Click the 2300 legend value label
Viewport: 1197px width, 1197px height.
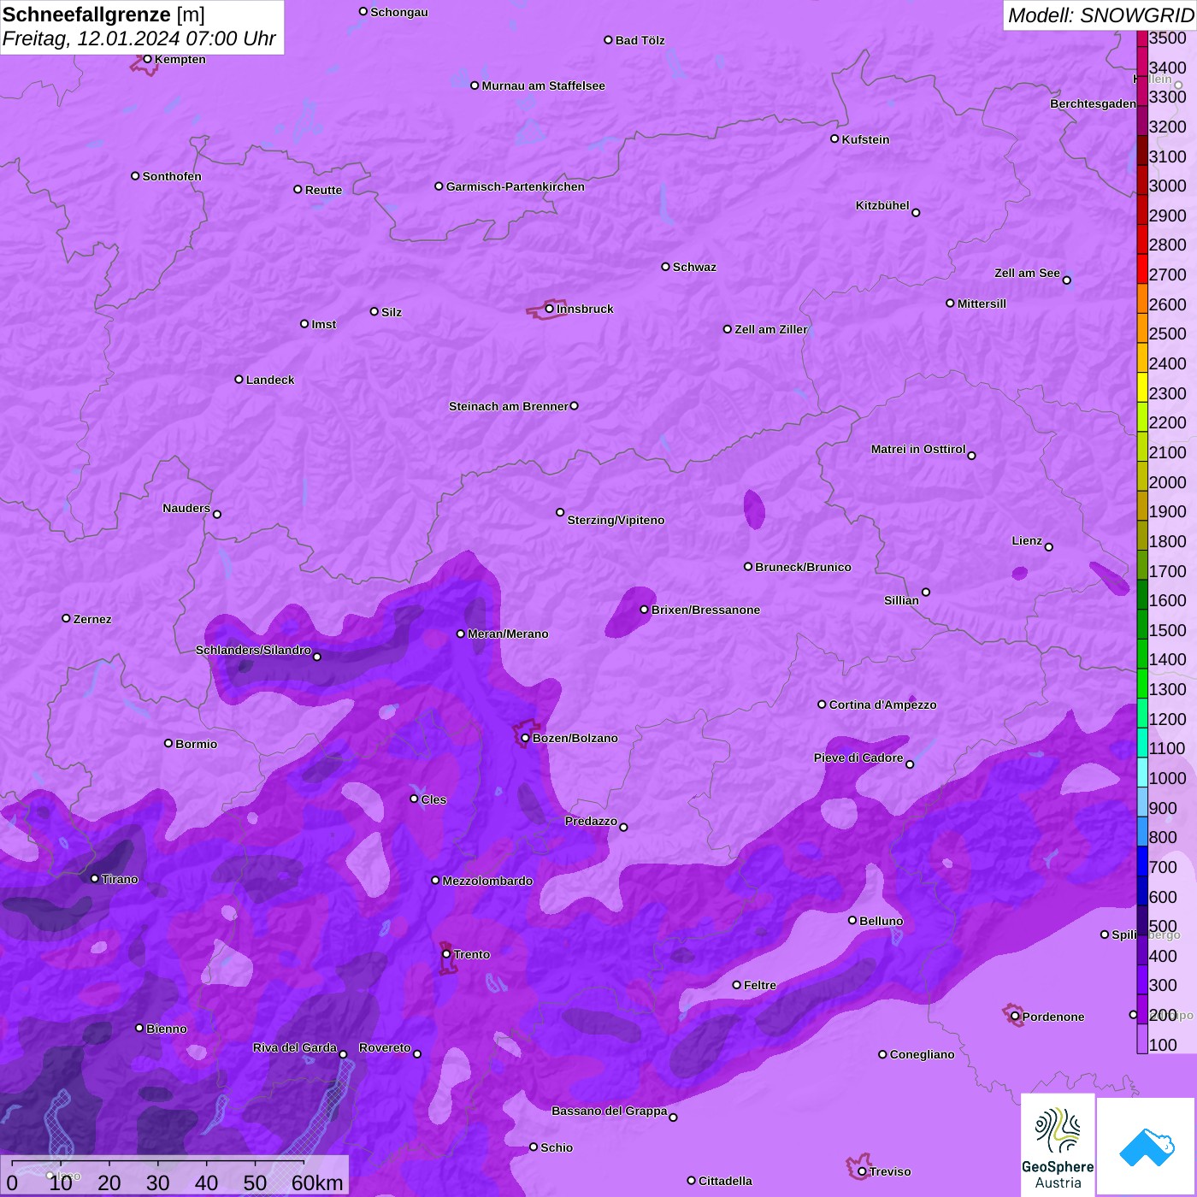pos(1168,393)
